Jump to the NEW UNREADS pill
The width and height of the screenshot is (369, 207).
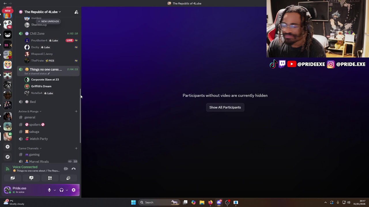pos(48,21)
